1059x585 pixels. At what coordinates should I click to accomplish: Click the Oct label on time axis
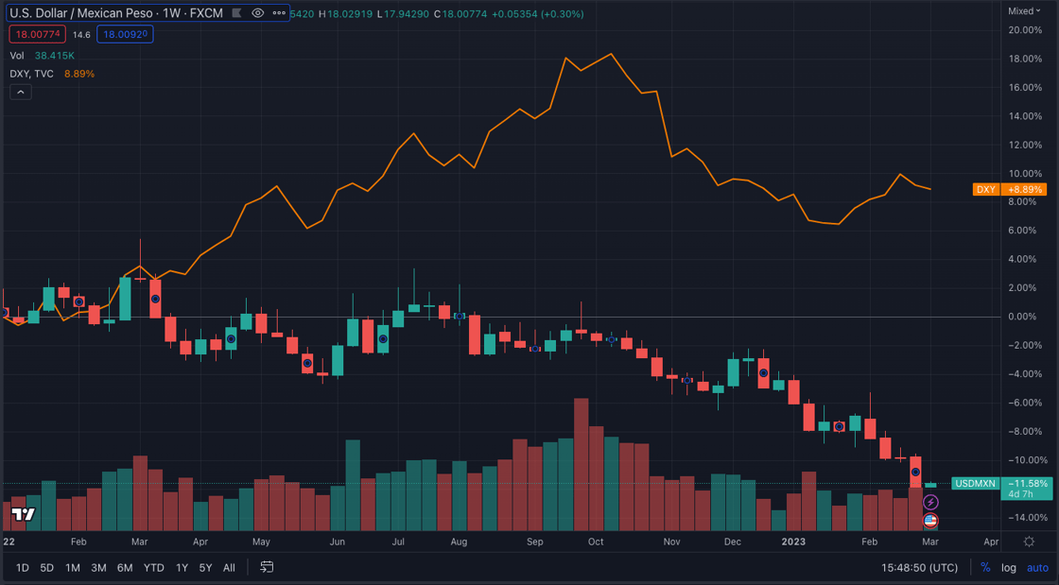(x=596, y=542)
